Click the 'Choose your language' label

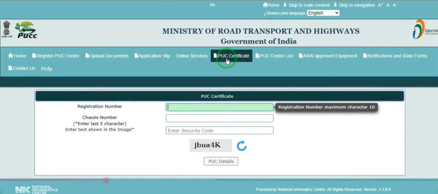tap(285, 13)
